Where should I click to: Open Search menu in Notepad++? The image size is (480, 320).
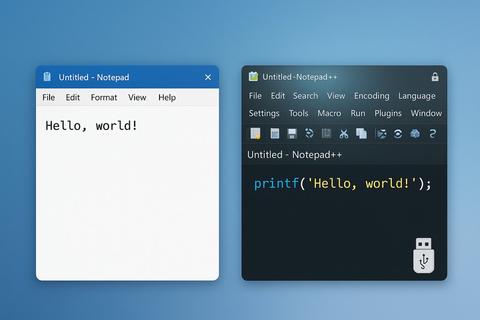pyautogui.click(x=305, y=96)
